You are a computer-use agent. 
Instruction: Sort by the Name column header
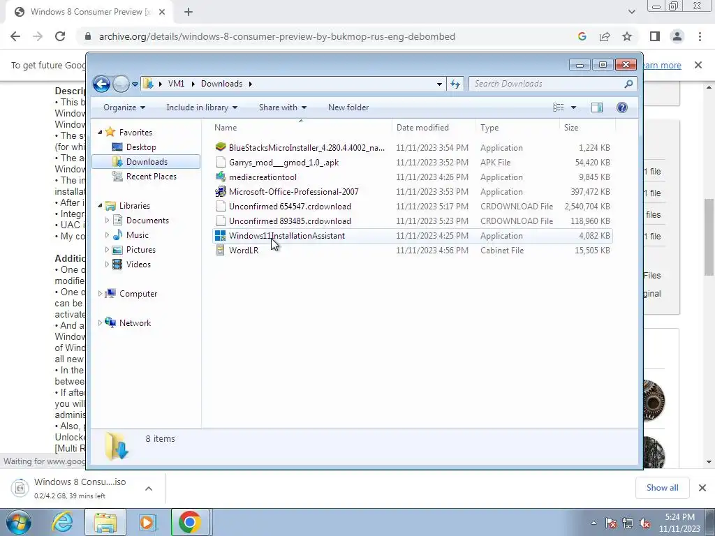pos(300,128)
